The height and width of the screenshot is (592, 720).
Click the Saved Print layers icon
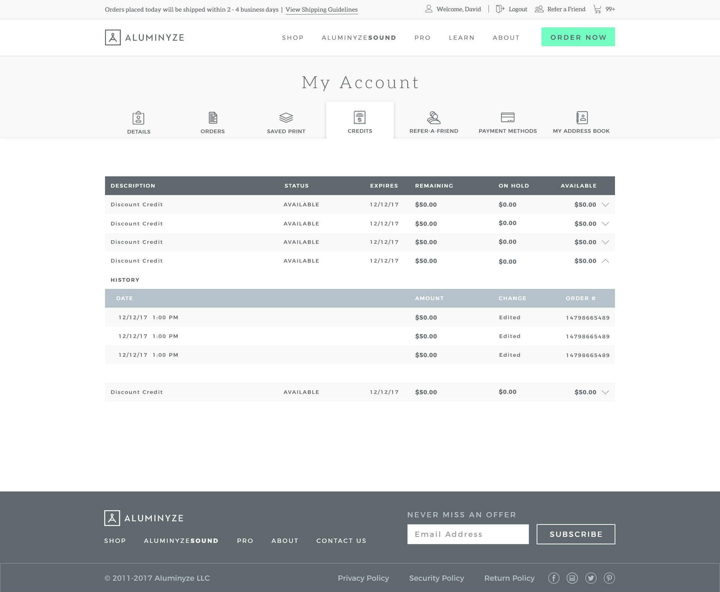click(x=286, y=118)
